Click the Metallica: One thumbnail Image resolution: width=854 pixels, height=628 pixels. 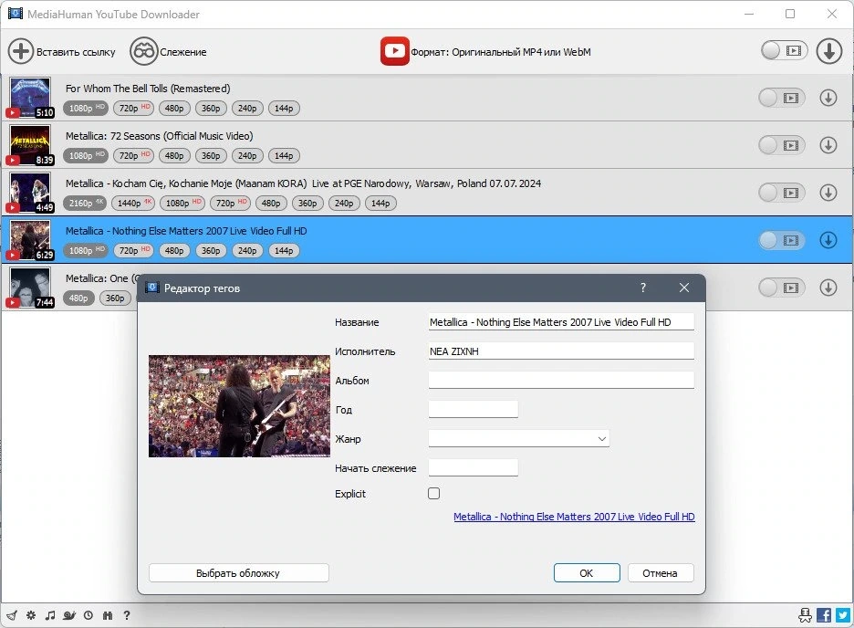pos(30,287)
